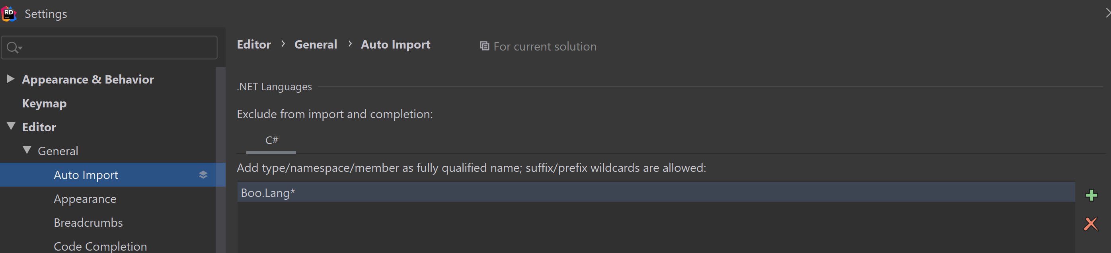Screen dimensions: 1111x253
Task: Expand the Appearance & Behavior section
Action: coord(10,78)
